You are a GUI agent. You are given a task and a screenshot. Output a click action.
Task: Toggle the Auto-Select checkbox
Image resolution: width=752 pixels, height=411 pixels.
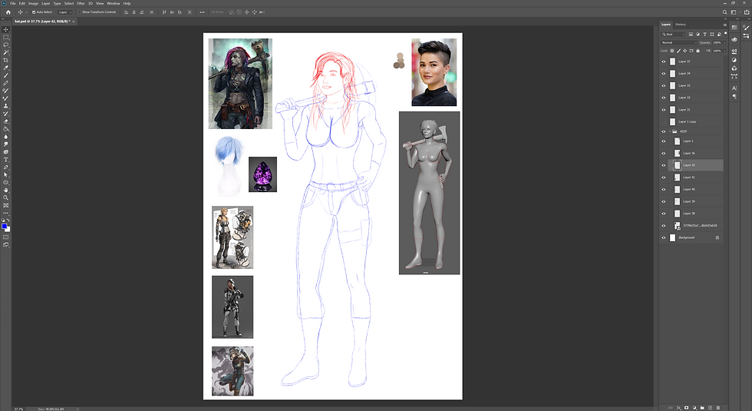34,12
